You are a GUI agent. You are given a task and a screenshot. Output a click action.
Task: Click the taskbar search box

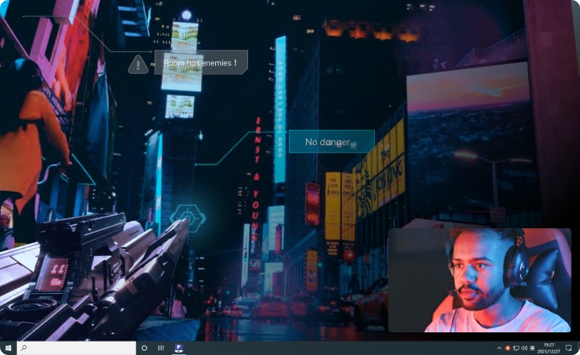click(x=76, y=348)
